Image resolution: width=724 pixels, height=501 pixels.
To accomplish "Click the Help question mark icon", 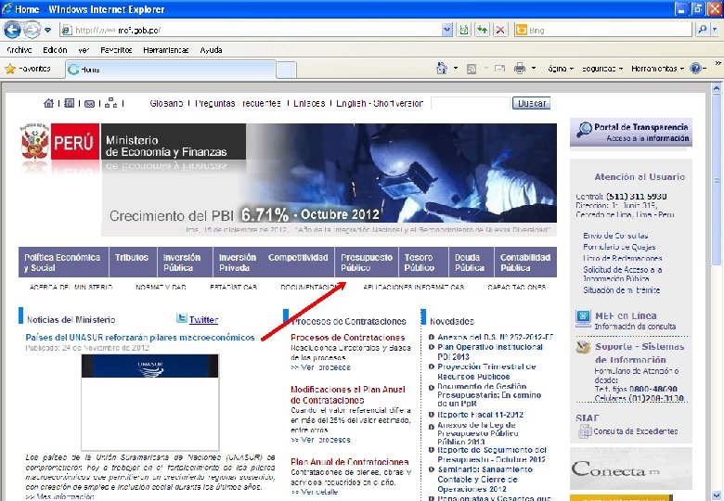I will point(695,69).
